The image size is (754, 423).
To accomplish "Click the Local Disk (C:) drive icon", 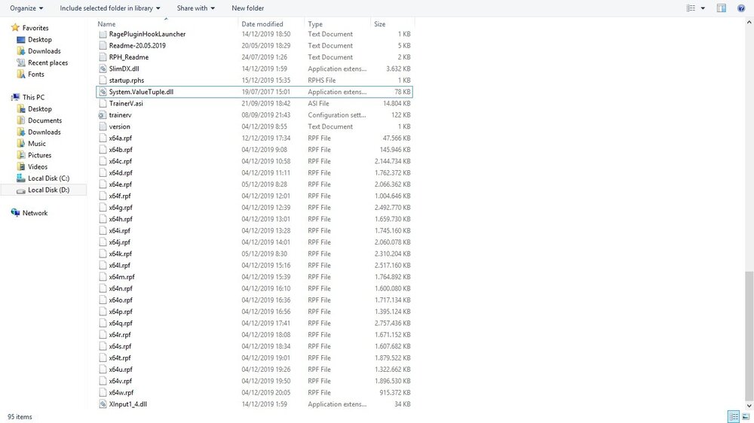I will (20, 178).
